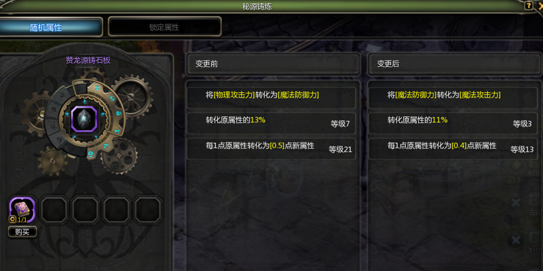Select the purple crystal stone slot
This screenshot has height=271, width=543.
[83, 119]
